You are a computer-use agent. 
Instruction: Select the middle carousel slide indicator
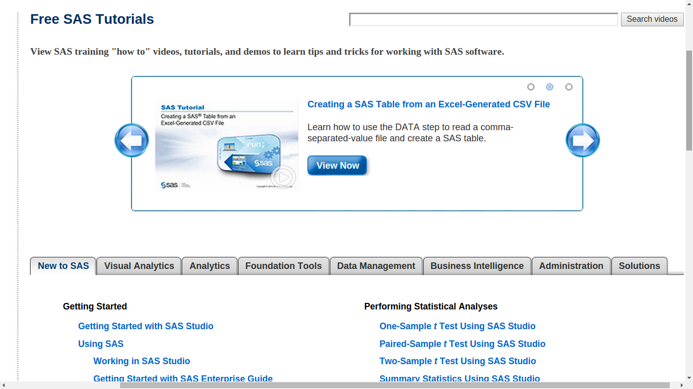pos(549,87)
